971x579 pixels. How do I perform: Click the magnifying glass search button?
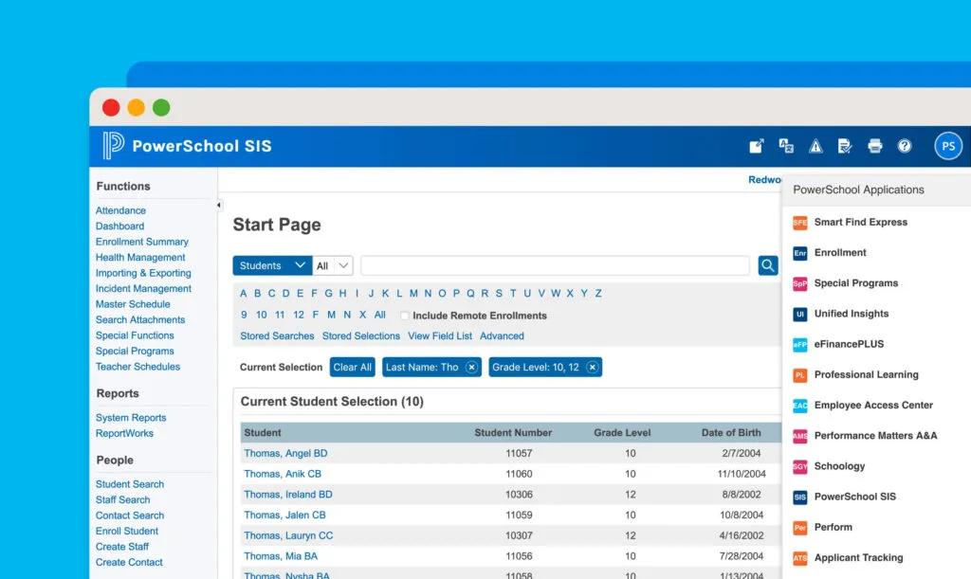coord(768,265)
